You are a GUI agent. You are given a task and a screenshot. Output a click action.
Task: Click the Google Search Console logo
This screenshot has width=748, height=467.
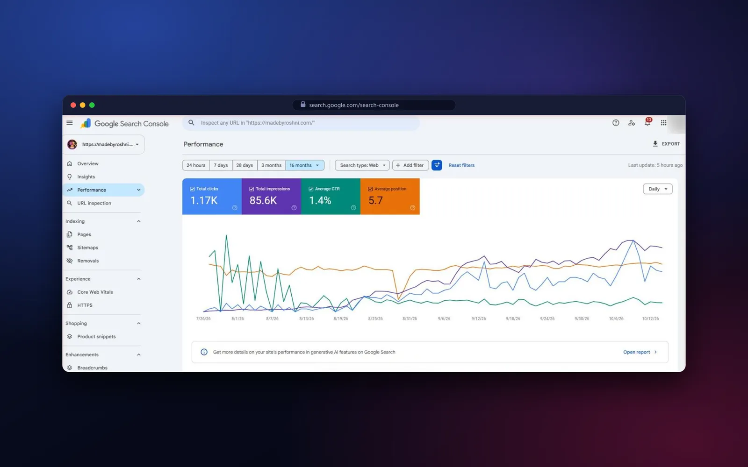coord(125,123)
